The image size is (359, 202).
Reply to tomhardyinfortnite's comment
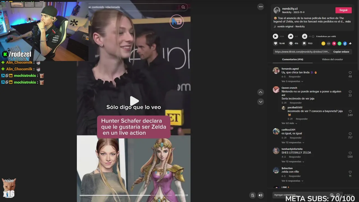click(295, 157)
